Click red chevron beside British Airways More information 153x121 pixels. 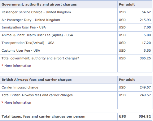click(x=2, y=102)
